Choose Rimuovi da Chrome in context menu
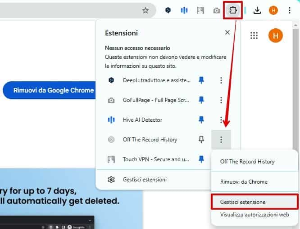 coord(255,182)
